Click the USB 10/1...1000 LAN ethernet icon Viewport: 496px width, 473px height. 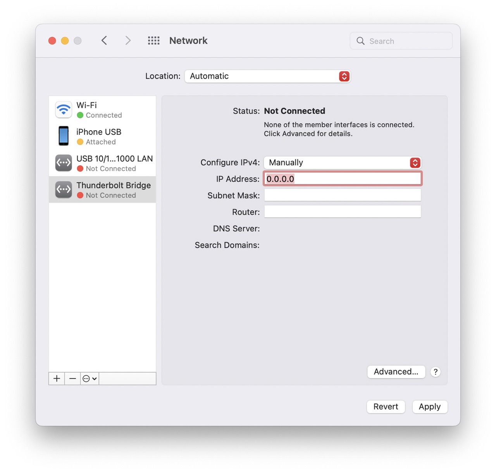tap(63, 163)
